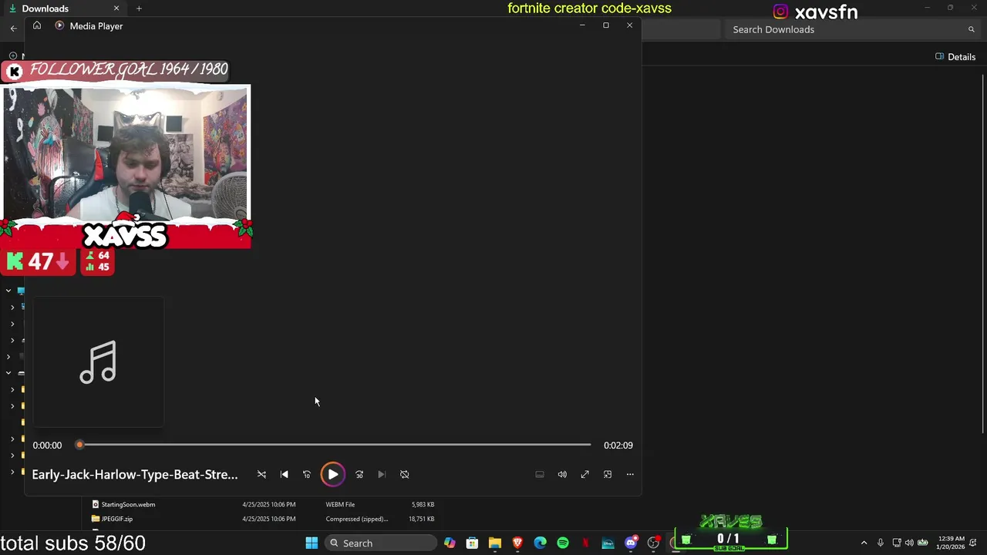Image resolution: width=987 pixels, height=555 pixels.
Task: Click the microphone tray icon
Action: pos(880,543)
